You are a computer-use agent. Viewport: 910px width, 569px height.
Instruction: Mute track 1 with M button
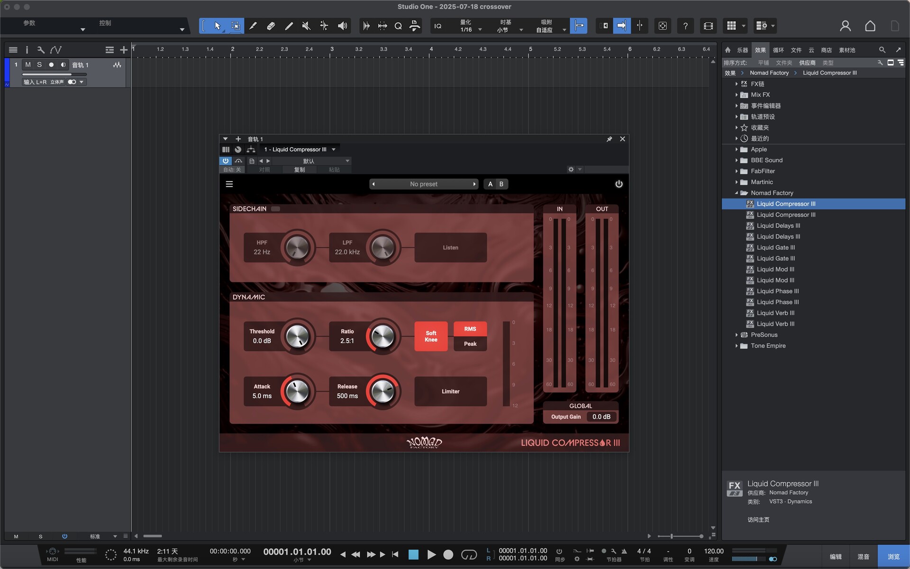[28, 65]
